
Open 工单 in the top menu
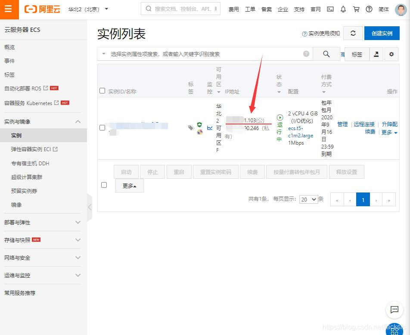click(250, 9)
